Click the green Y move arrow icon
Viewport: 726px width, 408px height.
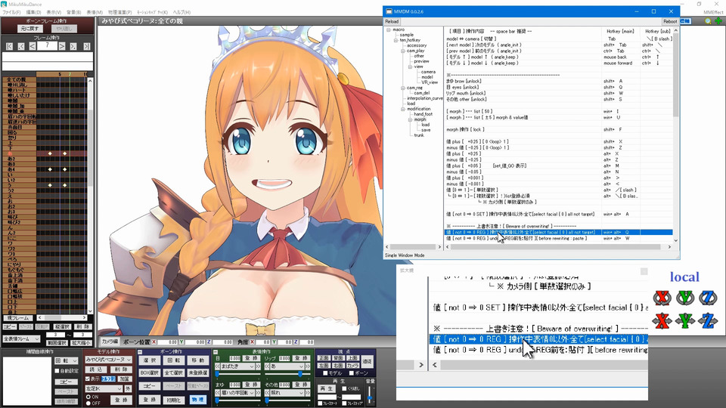(685, 320)
